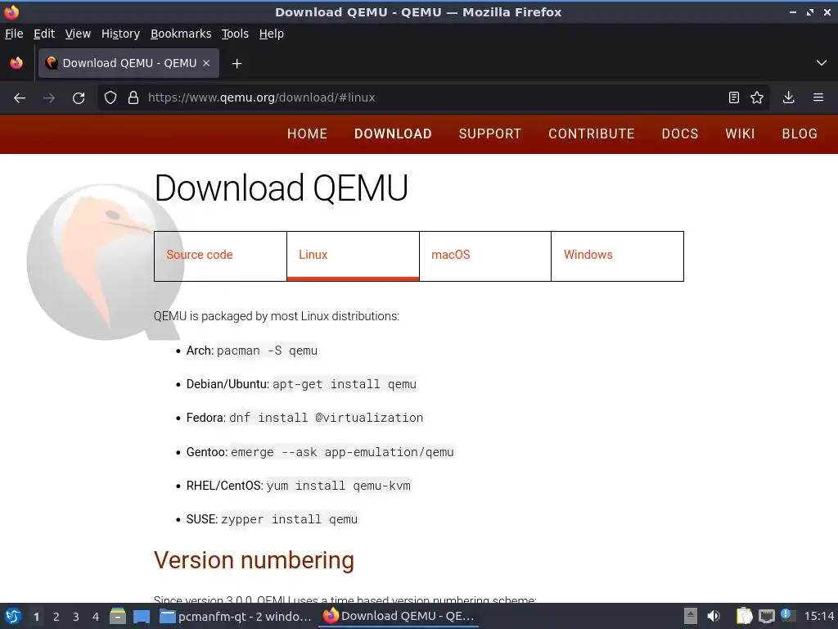Open the Tools menu

[235, 34]
